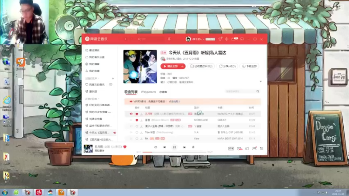Click search icon in playlist search box

(258, 91)
